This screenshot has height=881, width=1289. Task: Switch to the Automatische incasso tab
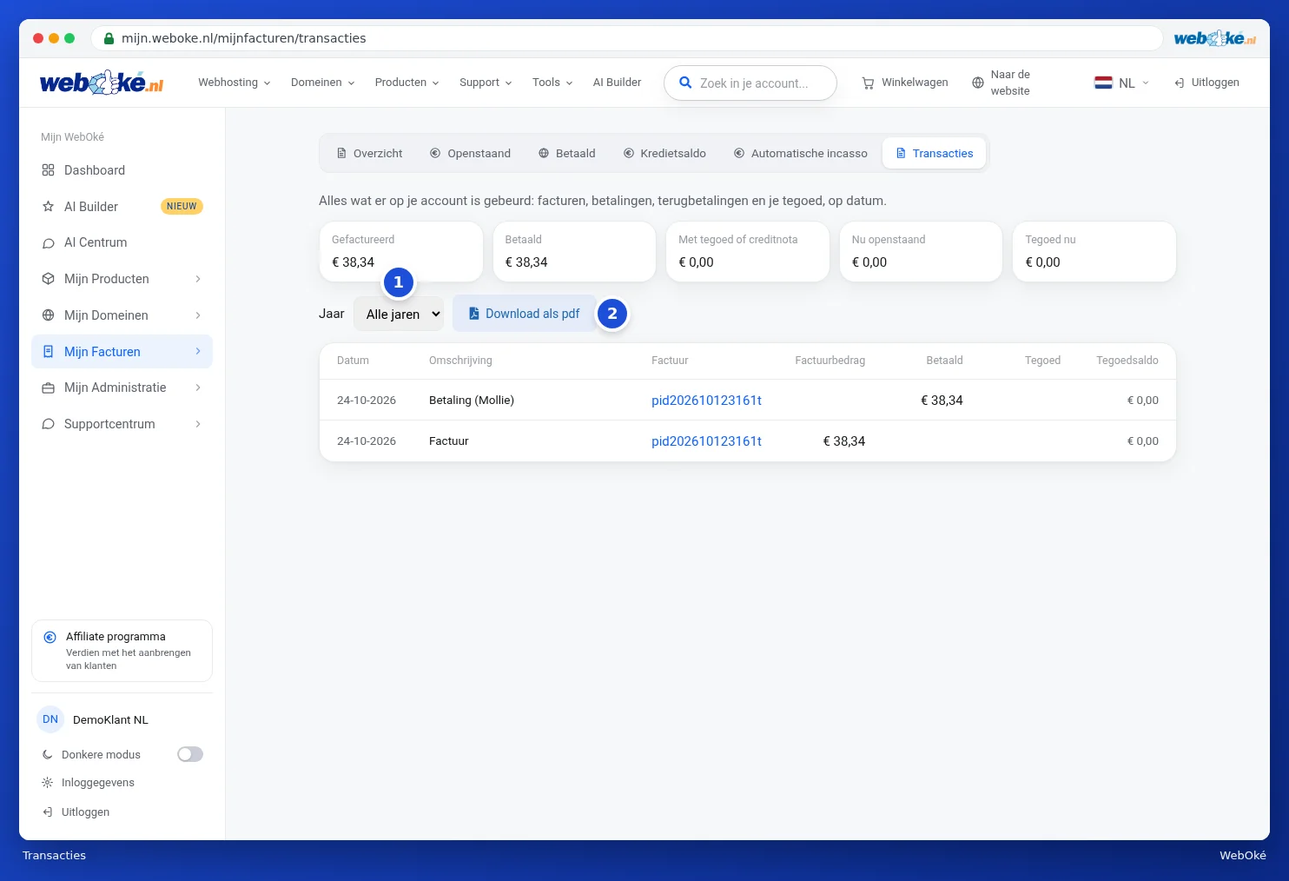point(801,153)
